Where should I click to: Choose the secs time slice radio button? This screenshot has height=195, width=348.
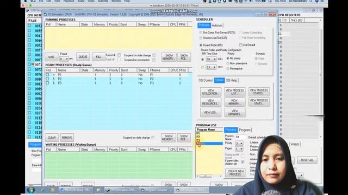[x=202, y=67]
